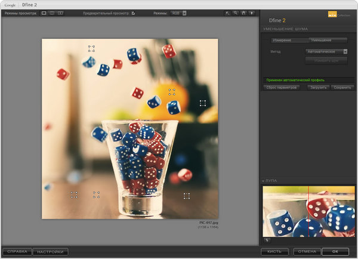Screen dimensions: 358x259
Task: Switch to side-by-side preview view icon
Action: pos(60,13)
